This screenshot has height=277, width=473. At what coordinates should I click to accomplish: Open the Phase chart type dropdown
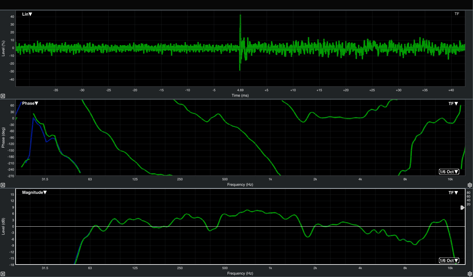click(x=30, y=103)
